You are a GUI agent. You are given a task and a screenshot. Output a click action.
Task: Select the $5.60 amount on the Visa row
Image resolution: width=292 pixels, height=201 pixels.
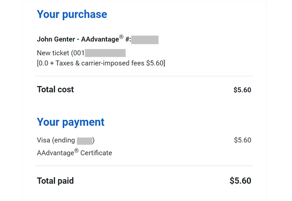point(242,140)
